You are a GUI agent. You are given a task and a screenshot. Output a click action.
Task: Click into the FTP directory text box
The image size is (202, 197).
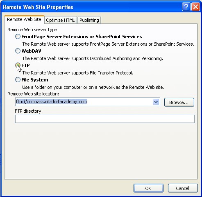coord(105,119)
